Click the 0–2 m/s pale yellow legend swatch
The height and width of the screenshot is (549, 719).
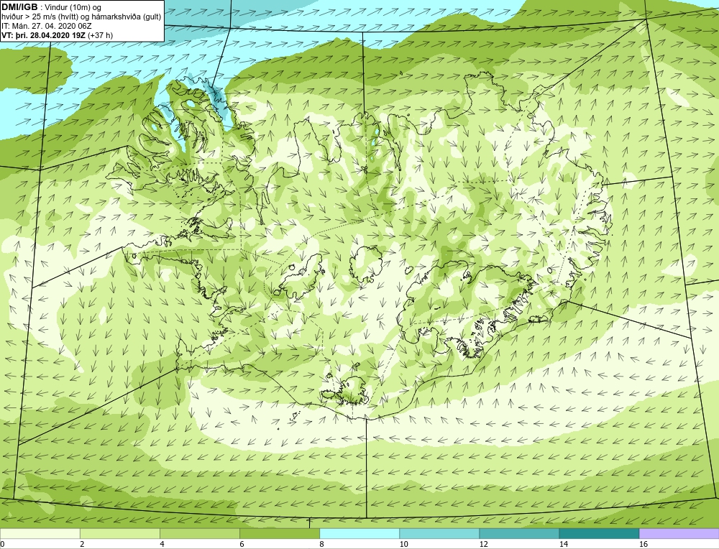(40, 533)
